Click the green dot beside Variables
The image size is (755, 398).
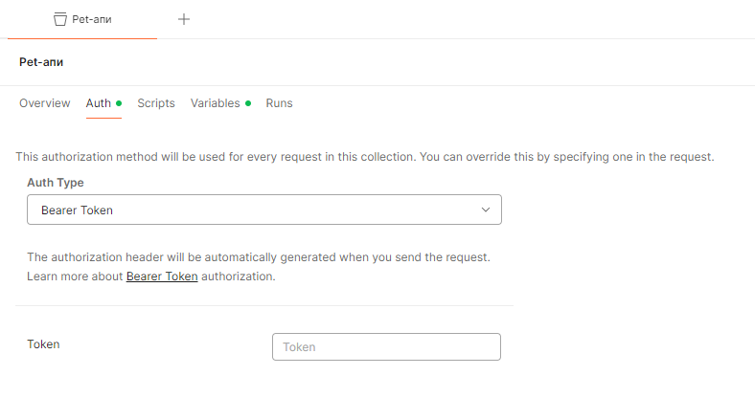[x=247, y=103]
